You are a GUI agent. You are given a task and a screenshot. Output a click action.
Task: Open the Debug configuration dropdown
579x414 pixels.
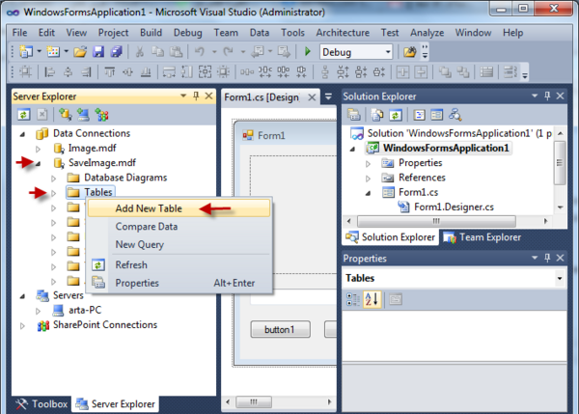[388, 52]
